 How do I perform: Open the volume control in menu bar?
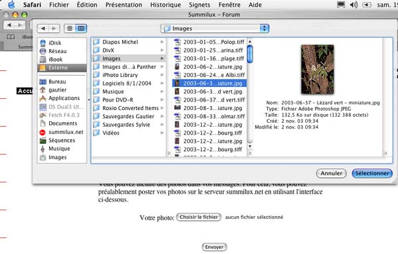click(354, 5)
